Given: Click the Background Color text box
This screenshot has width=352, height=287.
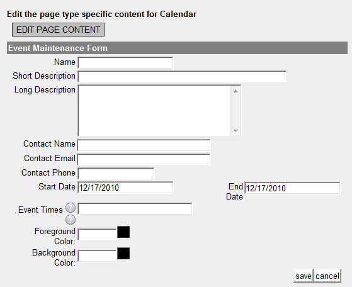Looking at the screenshot, I should pyautogui.click(x=97, y=256).
